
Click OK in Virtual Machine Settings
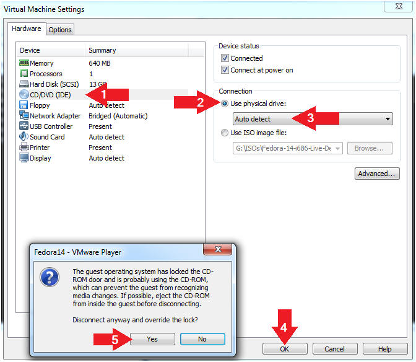(x=285, y=349)
